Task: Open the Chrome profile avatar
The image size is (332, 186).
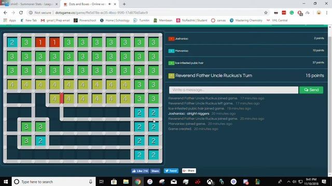Action: coord(319,12)
